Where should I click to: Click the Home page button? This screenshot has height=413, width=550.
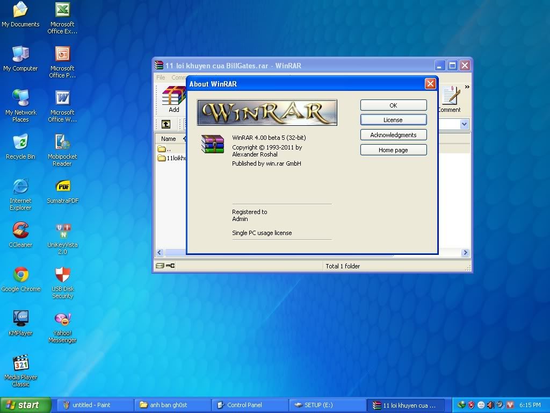tap(393, 150)
